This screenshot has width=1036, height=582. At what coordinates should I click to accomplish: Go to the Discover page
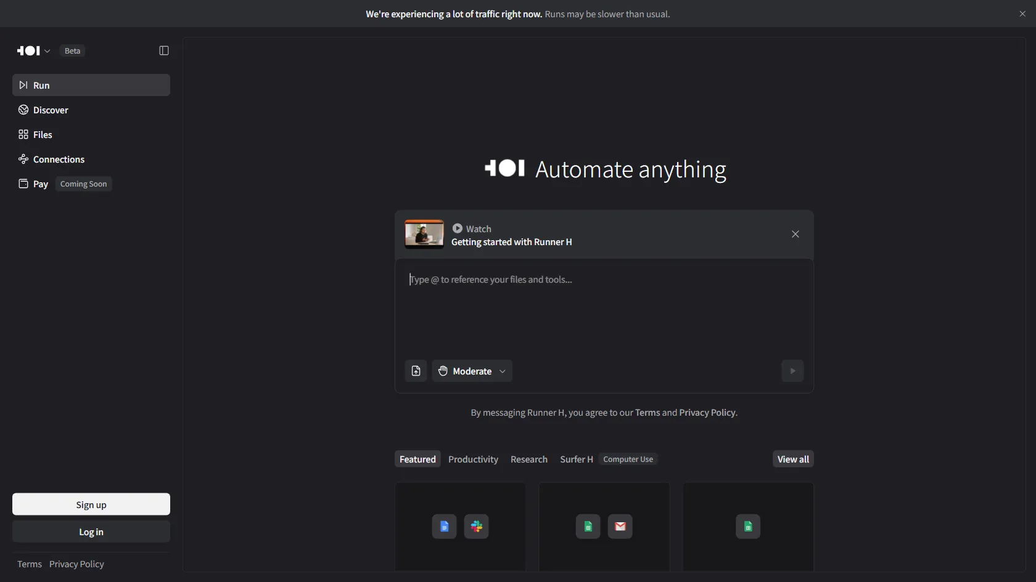point(91,110)
